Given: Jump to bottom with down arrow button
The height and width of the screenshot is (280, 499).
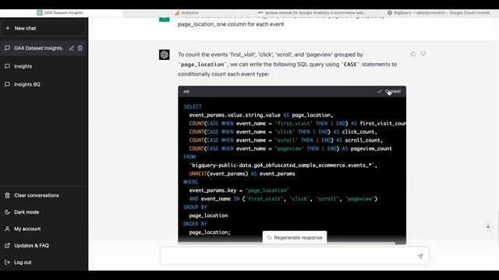Looking at the screenshot, I should pyautogui.click(x=488, y=226).
